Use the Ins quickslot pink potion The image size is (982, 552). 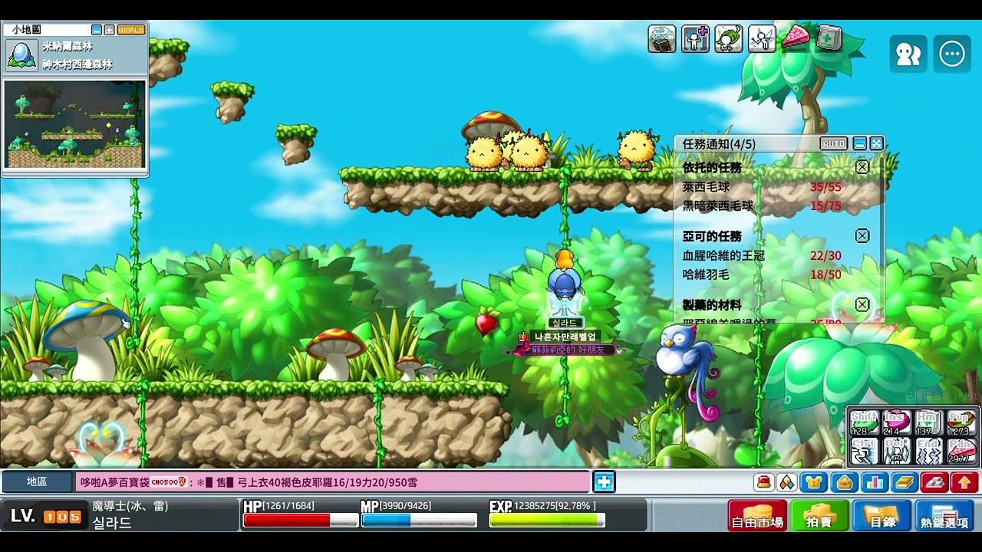(897, 423)
